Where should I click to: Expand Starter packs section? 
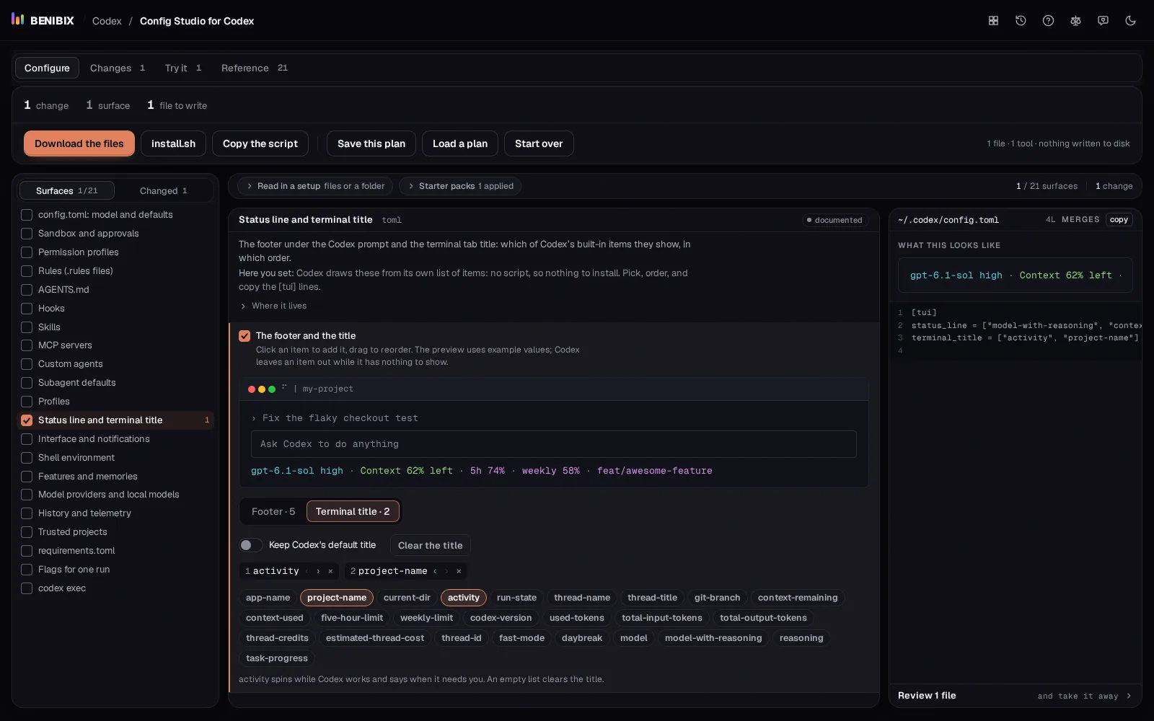pos(460,186)
